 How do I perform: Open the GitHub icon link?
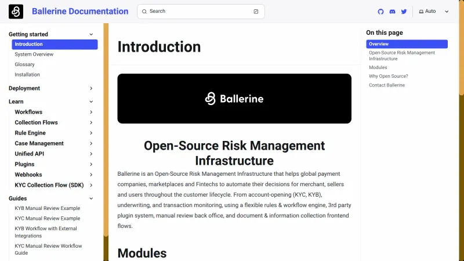[380, 12]
